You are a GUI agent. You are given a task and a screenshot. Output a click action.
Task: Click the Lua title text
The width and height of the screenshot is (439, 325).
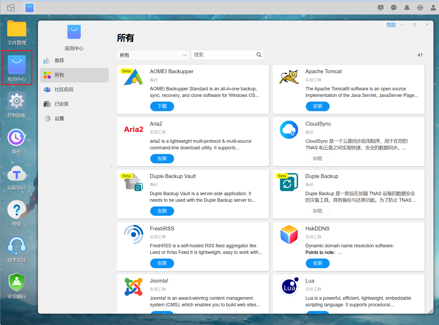point(310,281)
